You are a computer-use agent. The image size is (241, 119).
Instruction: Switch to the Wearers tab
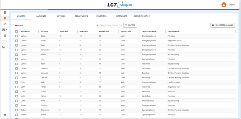(21, 16)
